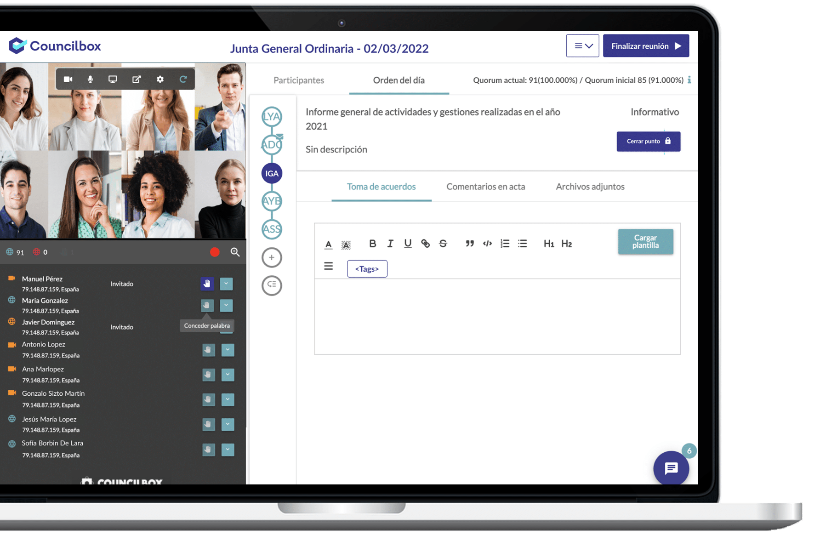820x535 pixels.
Task: Click the Finalizar reunión button
Action: click(646, 46)
